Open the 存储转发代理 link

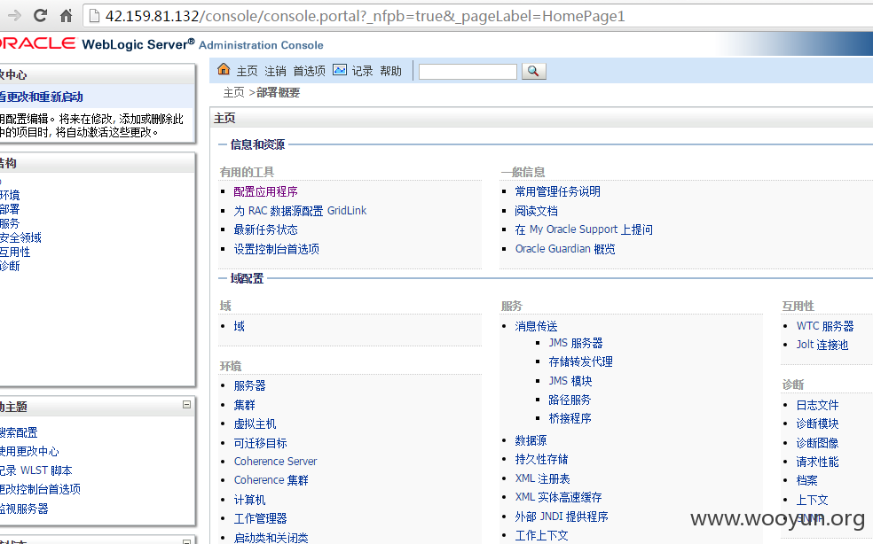click(581, 362)
